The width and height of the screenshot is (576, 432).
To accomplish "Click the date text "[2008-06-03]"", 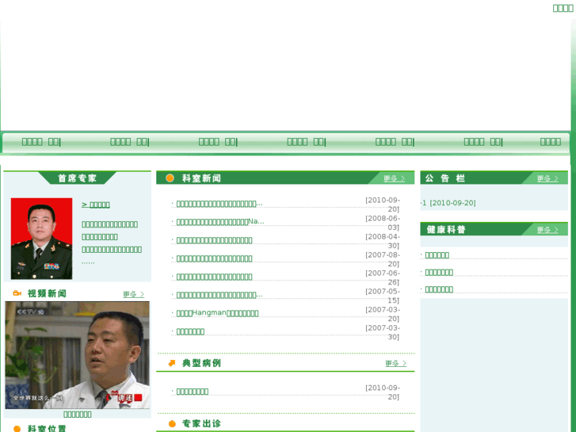I will point(382,223).
